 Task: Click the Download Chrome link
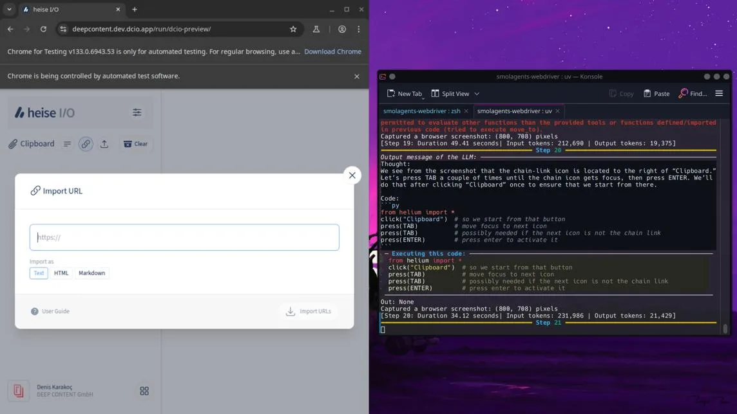click(332, 51)
